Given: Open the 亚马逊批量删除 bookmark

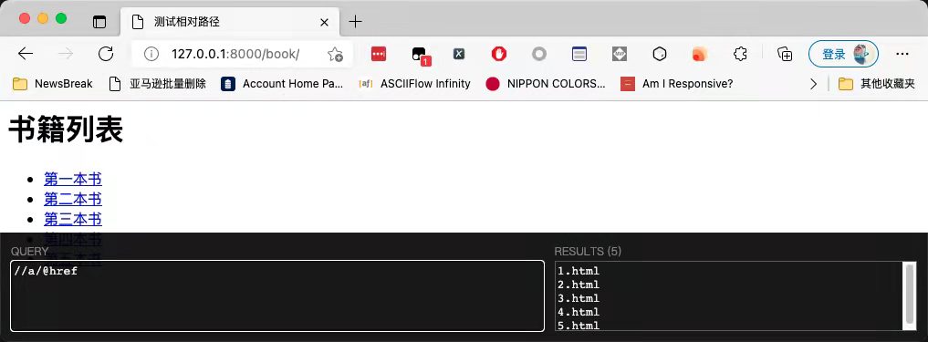Looking at the screenshot, I should [x=158, y=84].
